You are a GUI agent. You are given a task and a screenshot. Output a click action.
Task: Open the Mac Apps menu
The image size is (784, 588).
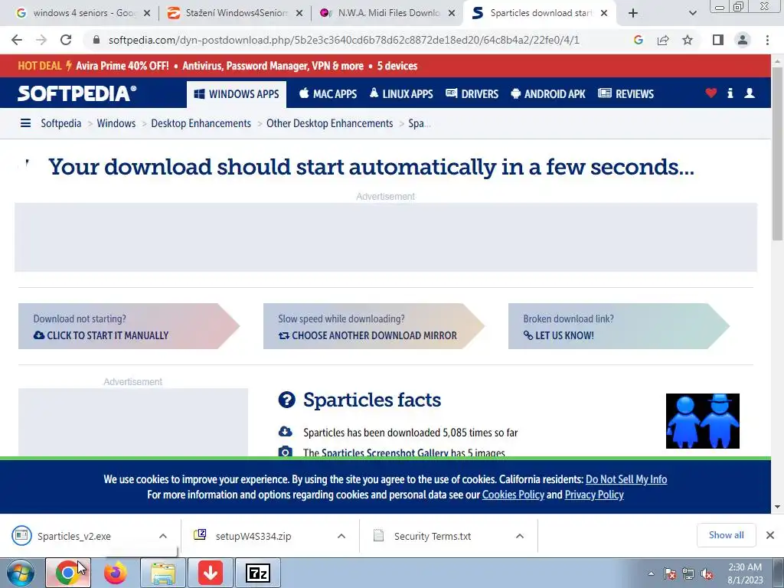328,94
